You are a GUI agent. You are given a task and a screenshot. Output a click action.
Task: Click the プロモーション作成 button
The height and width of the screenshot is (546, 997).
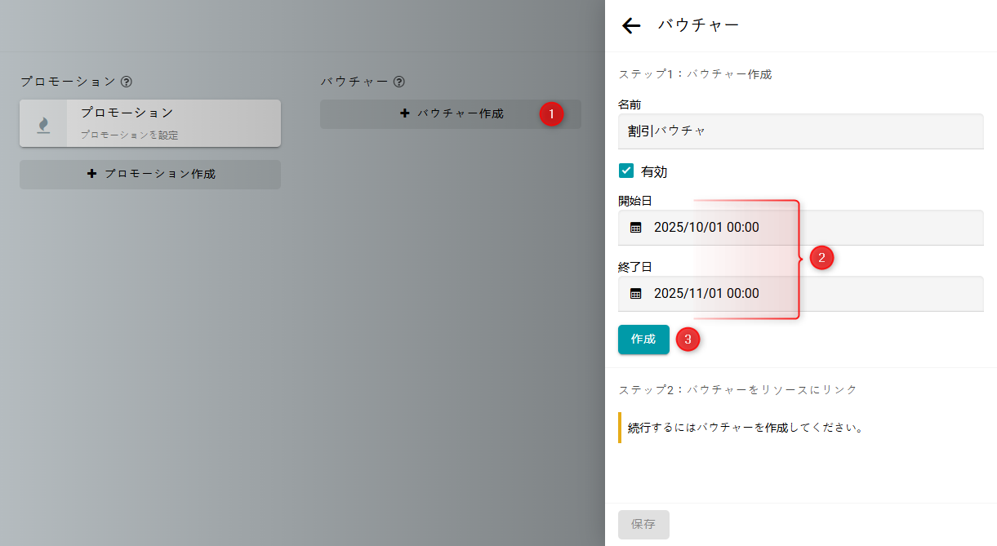click(150, 175)
